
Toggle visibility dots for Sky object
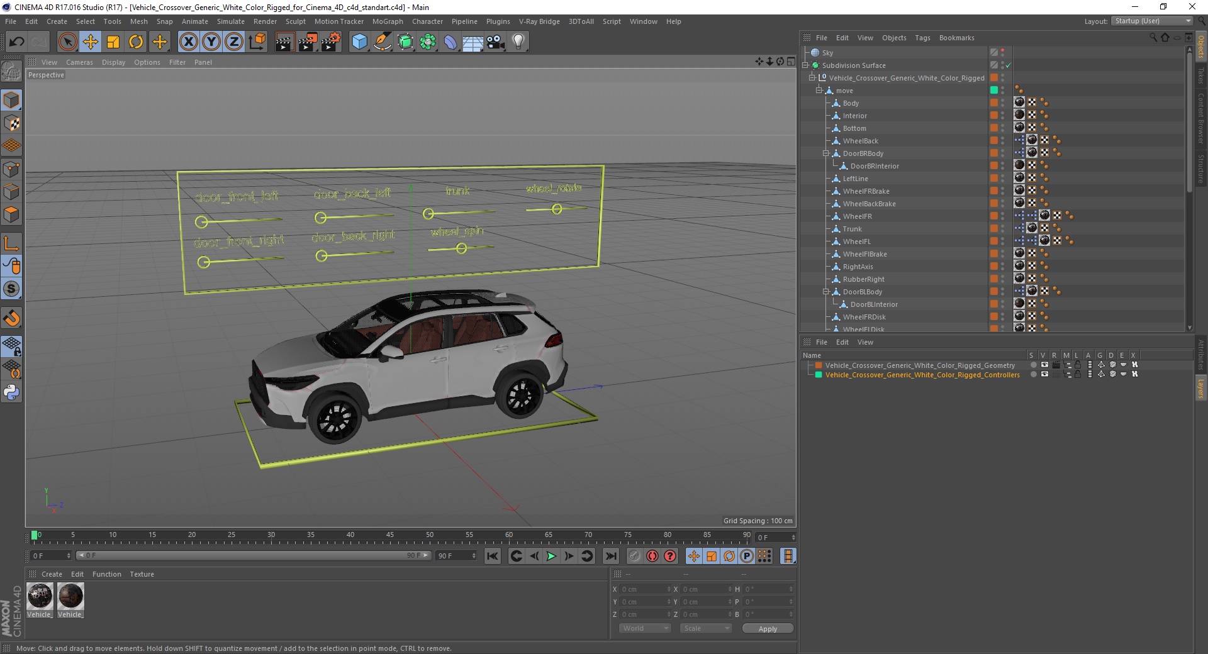tap(1003, 53)
